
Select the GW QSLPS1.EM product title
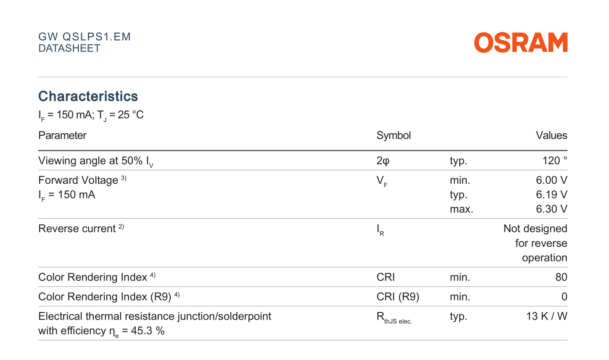(x=84, y=37)
